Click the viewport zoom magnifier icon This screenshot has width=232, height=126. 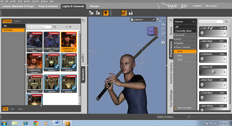click(163, 34)
